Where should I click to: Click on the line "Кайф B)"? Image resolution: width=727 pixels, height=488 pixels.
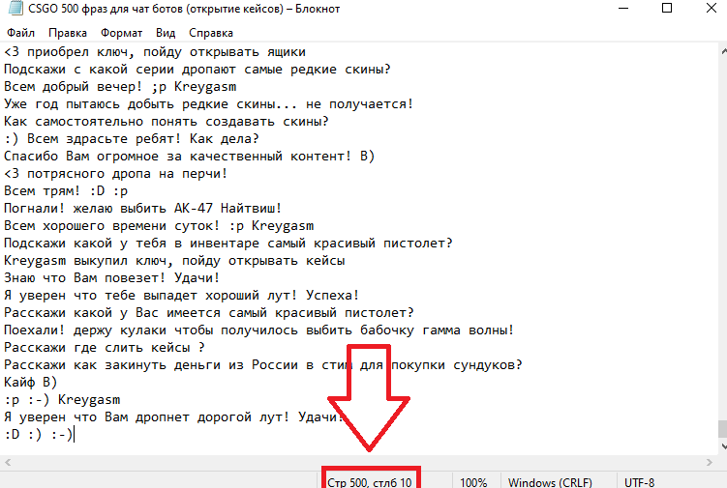[x=31, y=383]
